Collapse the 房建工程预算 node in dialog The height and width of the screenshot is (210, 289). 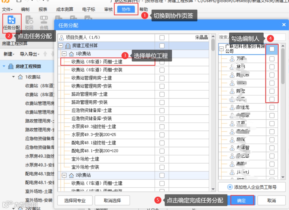point(61,46)
